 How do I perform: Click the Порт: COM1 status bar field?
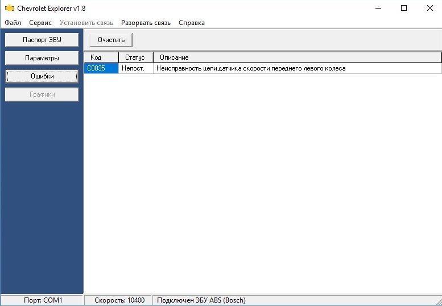click(42, 300)
